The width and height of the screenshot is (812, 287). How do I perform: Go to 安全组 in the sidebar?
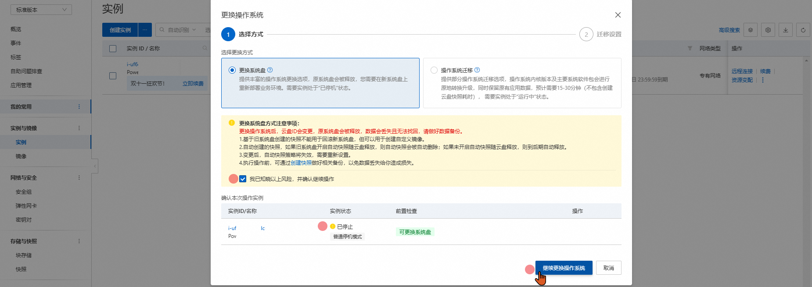point(24,192)
